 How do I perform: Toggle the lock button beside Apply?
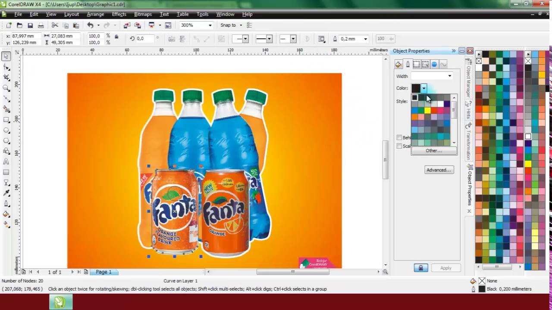coord(421,268)
